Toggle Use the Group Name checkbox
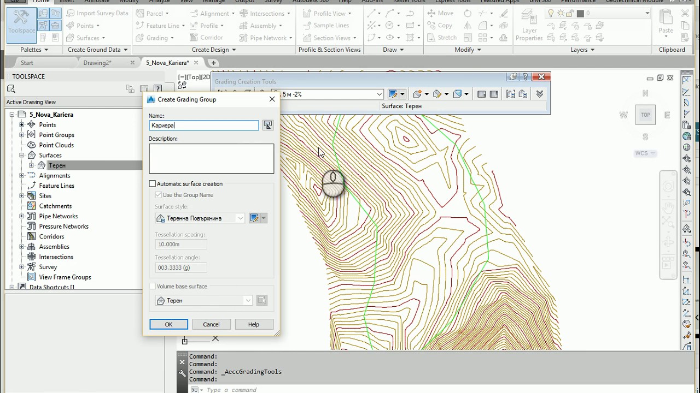 159,195
